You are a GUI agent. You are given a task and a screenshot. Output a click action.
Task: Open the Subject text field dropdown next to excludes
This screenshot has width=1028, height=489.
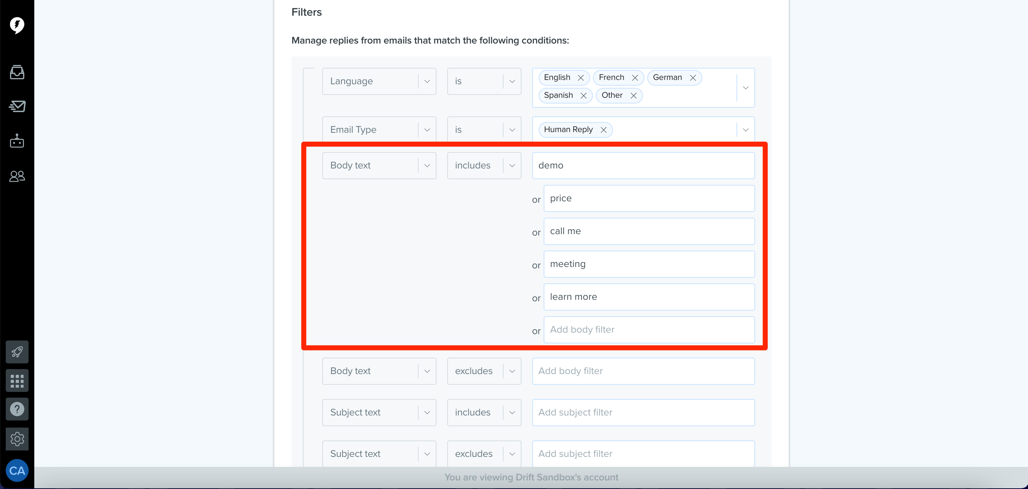click(x=379, y=454)
